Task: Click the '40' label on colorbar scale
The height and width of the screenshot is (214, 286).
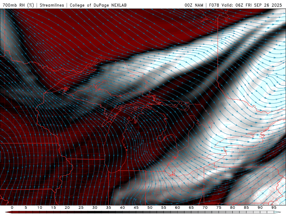Action: click(122, 208)
